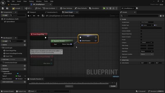The image size is (165, 93).
Task: Toggle Expose on Spawn checkbox
Action: [141, 37]
